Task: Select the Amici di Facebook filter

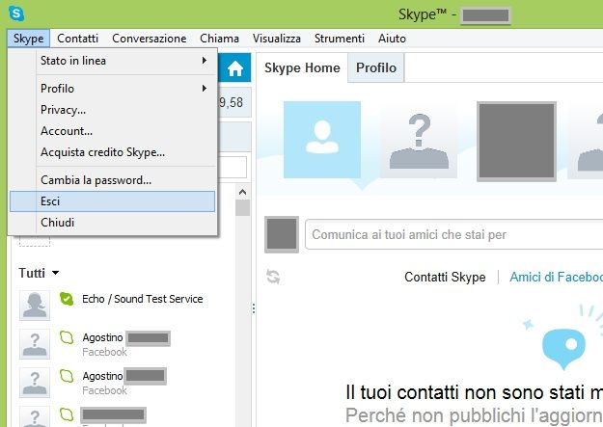Action: tap(556, 277)
